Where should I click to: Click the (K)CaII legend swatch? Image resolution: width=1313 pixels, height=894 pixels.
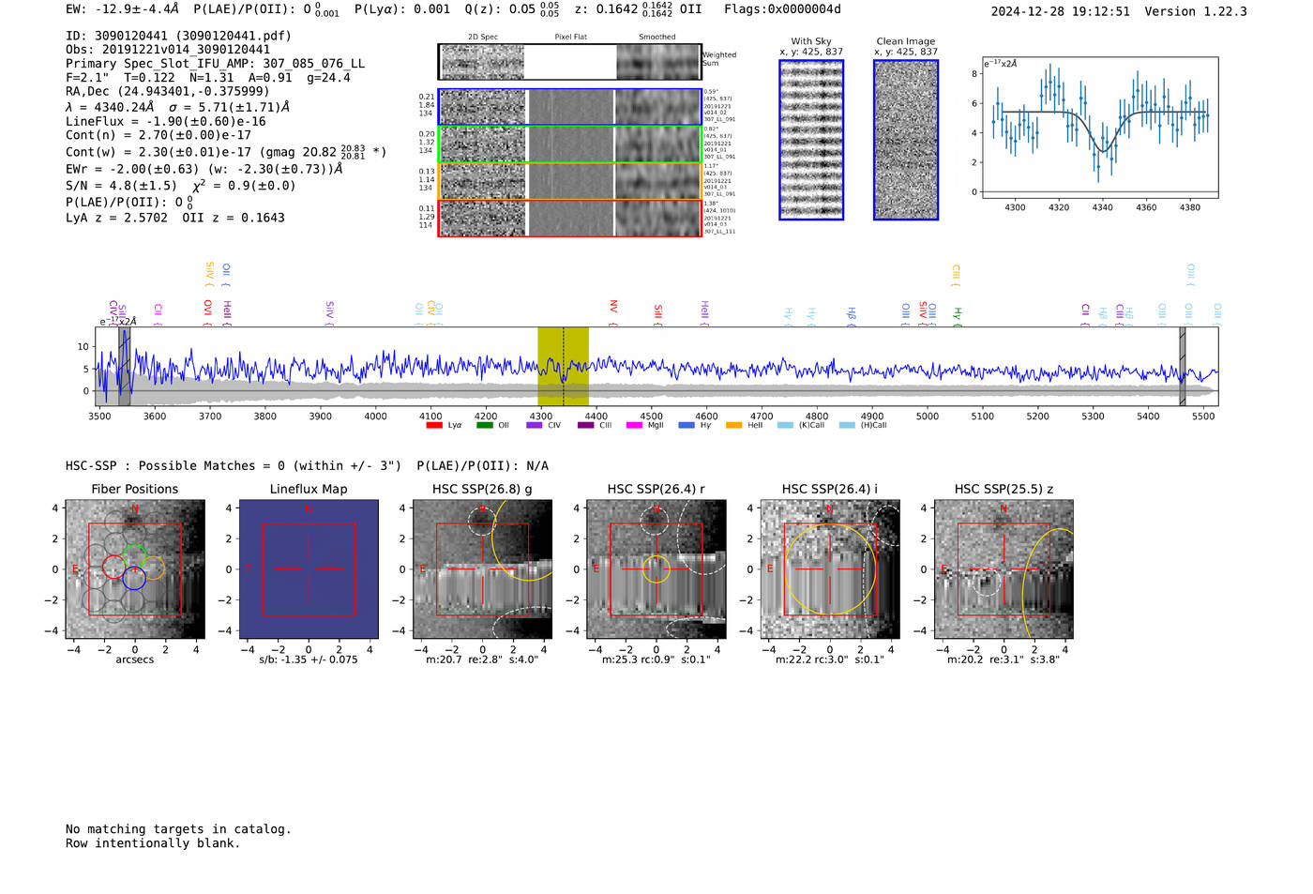785,425
